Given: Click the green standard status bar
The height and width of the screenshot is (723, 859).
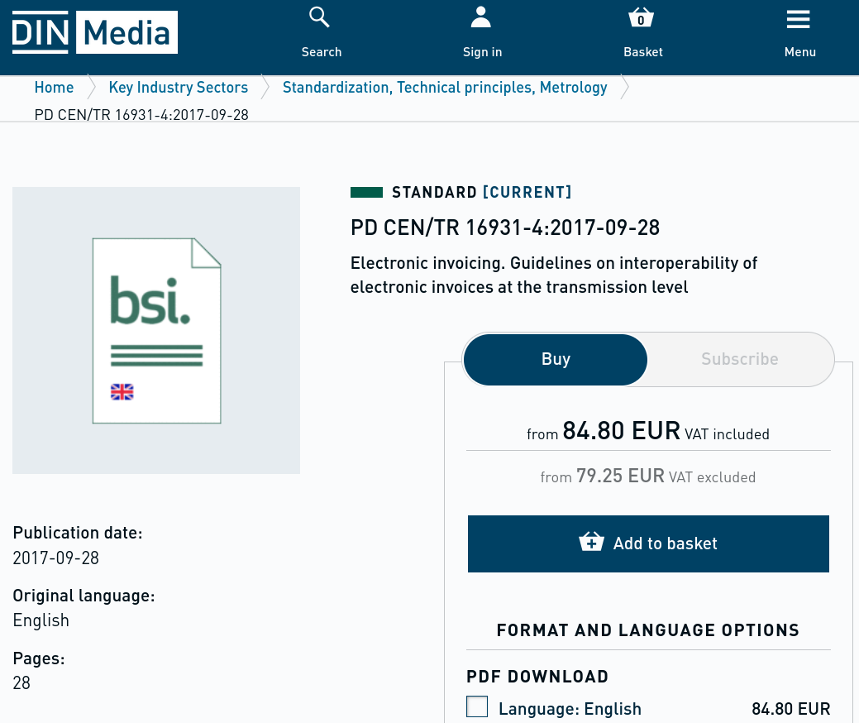Looking at the screenshot, I should [366, 193].
